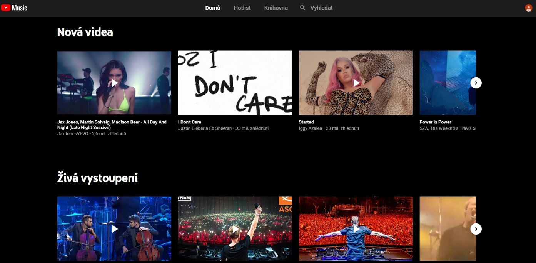Click the JaxJonesVEVO channel link
The image size is (536, 263).
73,134
